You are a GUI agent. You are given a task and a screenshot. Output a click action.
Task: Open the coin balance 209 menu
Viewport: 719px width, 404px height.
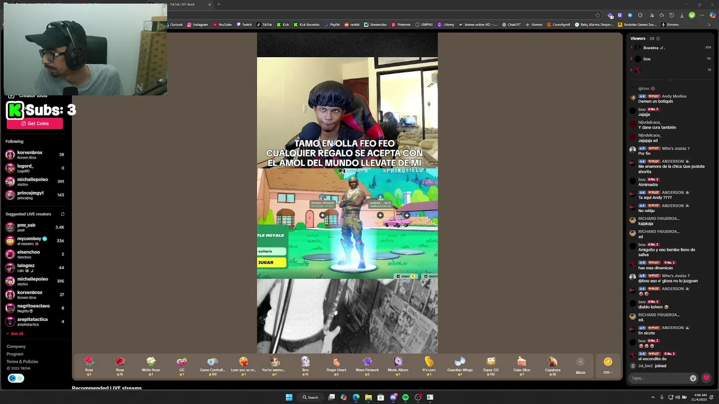(x=608, y=365)
